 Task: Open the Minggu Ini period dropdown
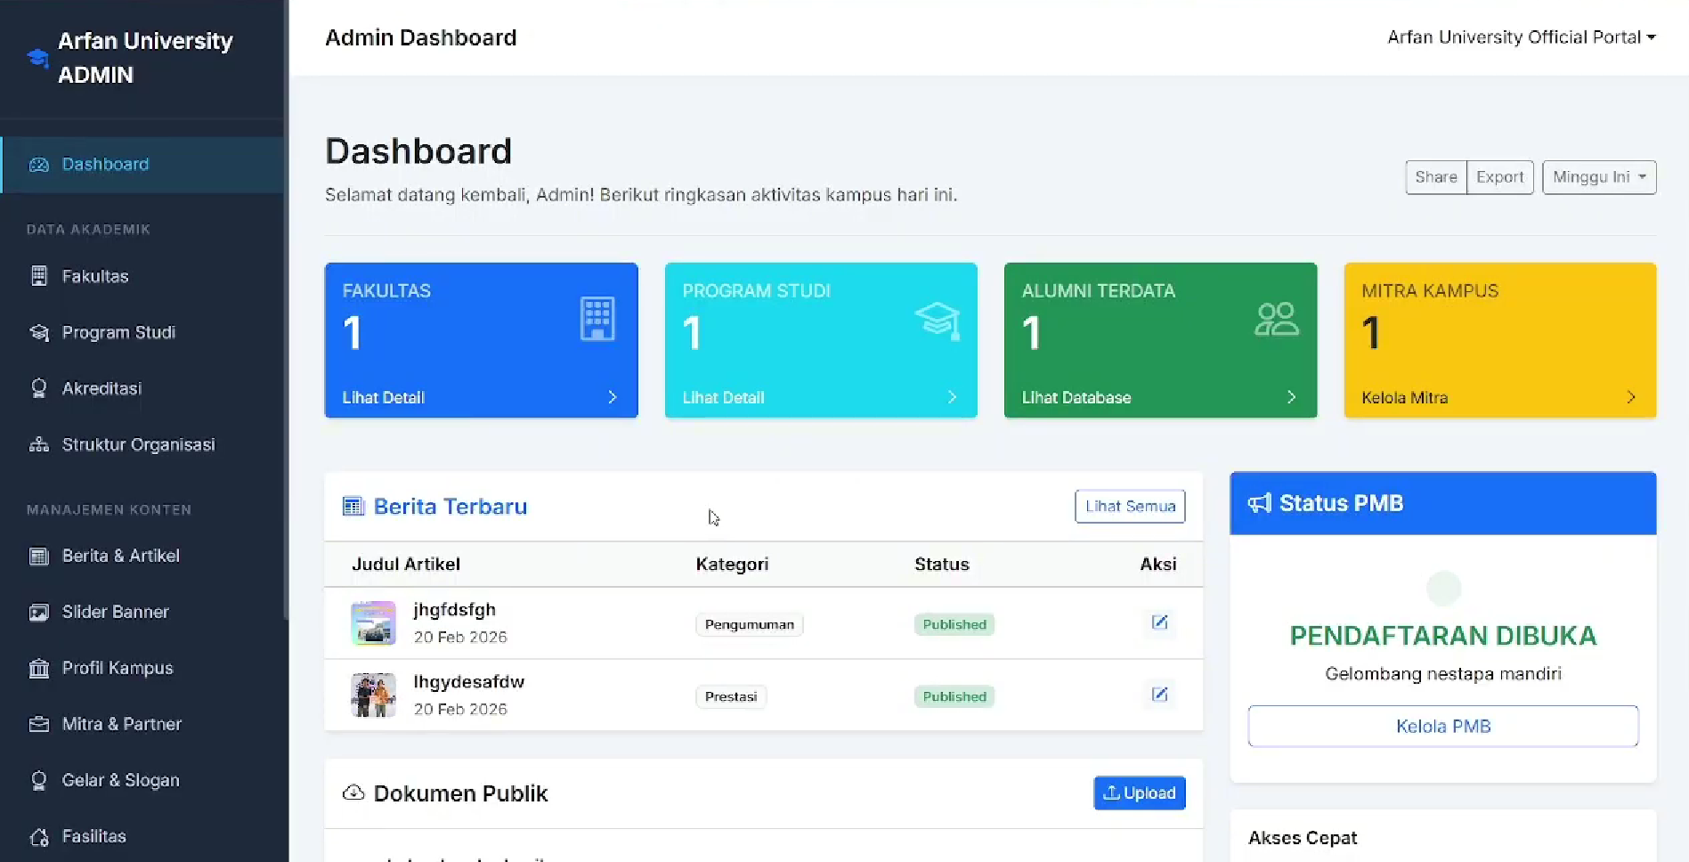1598,177
